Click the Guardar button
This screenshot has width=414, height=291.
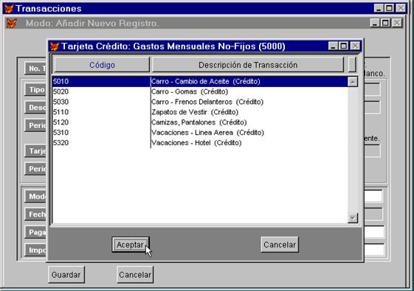pyautogui.click(x=66, y=275)
